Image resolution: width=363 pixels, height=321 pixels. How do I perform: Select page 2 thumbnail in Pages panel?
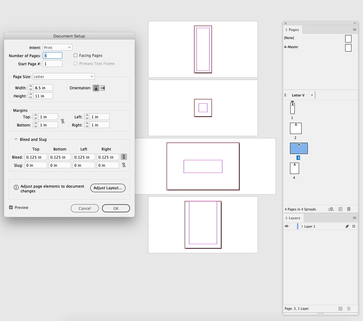coord(296,128)
